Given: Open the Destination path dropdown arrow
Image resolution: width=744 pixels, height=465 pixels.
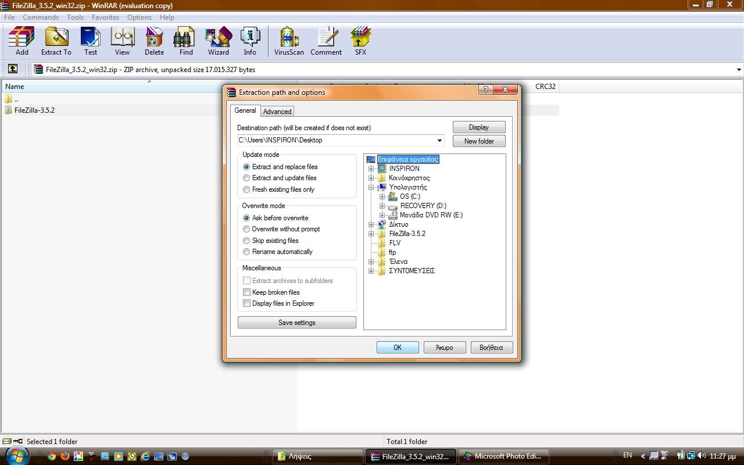Looking at the screenshot, I should coord(439,140).
